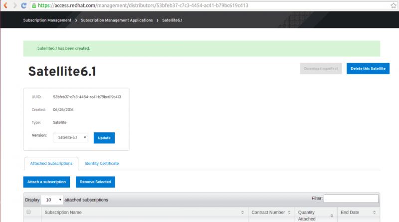Click the created date 06/26/2016
Image resolution: width=399 pixels, height=222 pixels.
tap(63, 110)
